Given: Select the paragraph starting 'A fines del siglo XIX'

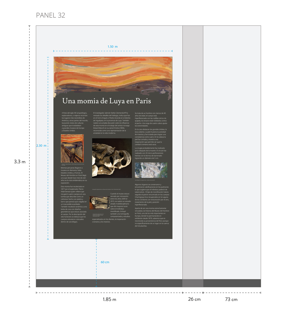Looking at the screenshot, I should click(75, 122).
